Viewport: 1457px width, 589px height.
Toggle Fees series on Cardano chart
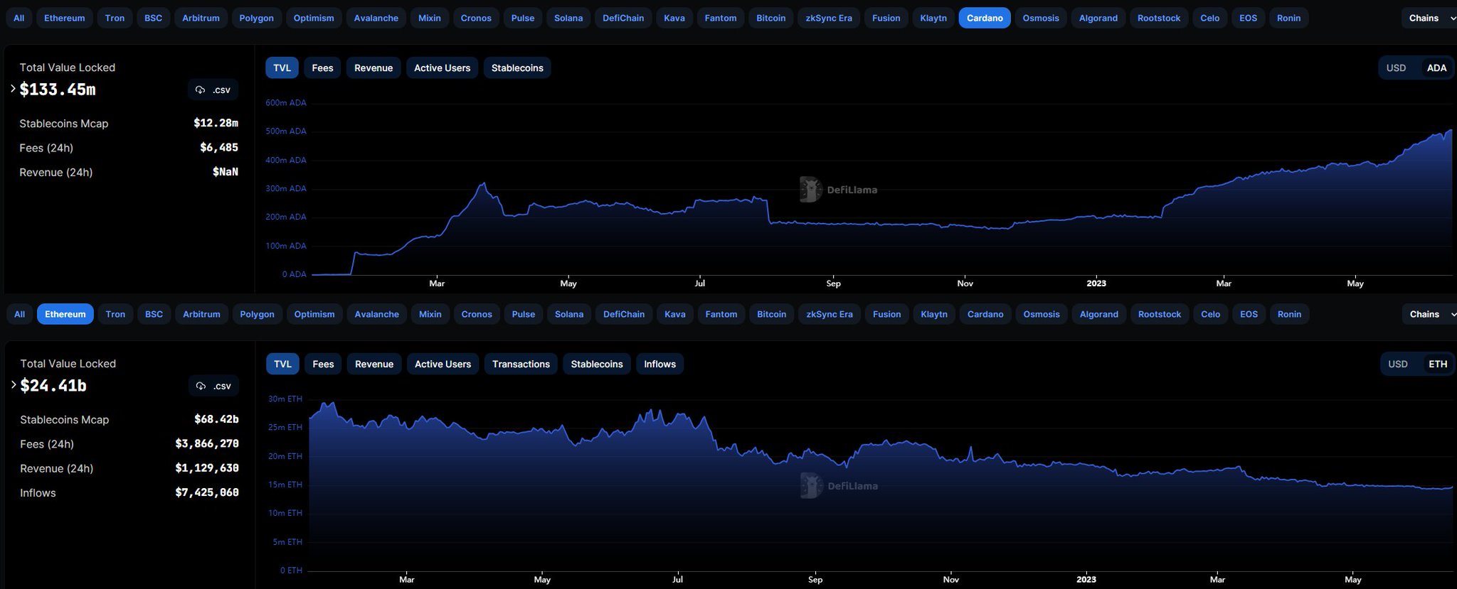pos(322,67)
